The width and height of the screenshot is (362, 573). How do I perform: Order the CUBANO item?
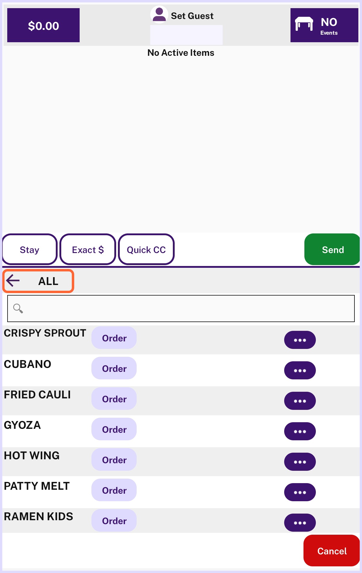[114, 368]
